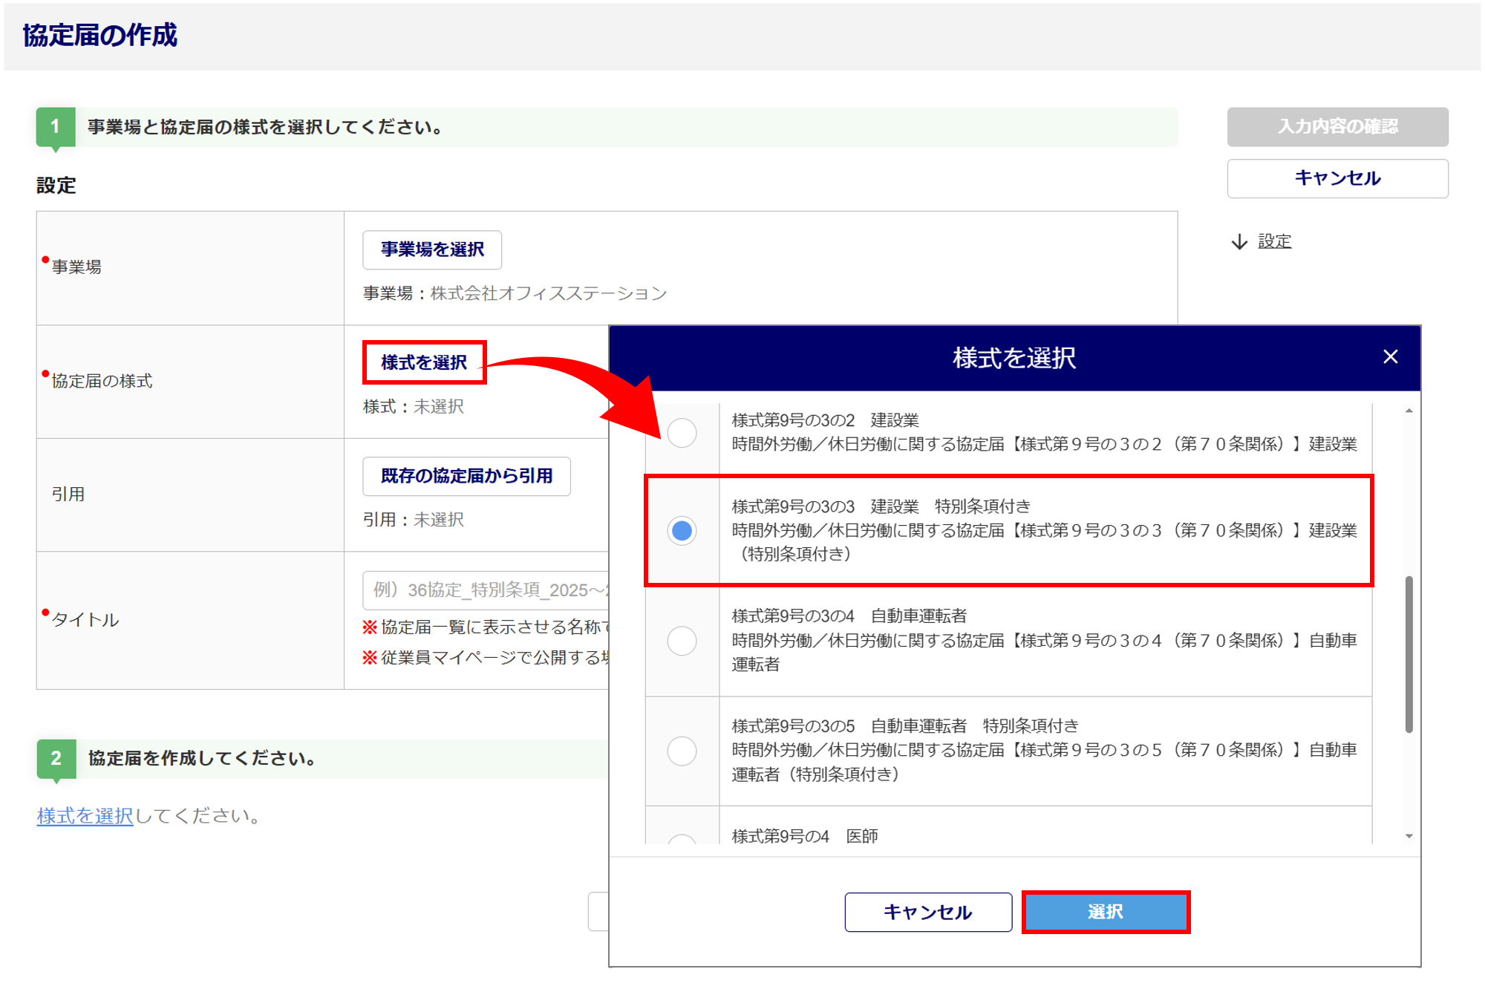Select radio for 様式第9号の3の5 自動車運転者 特別条項付き
The image size is (1485, 992).
tap(682, 750)
